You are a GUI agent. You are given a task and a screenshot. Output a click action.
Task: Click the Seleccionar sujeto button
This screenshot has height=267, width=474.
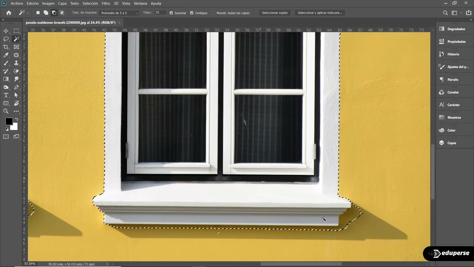coord(275,13)
